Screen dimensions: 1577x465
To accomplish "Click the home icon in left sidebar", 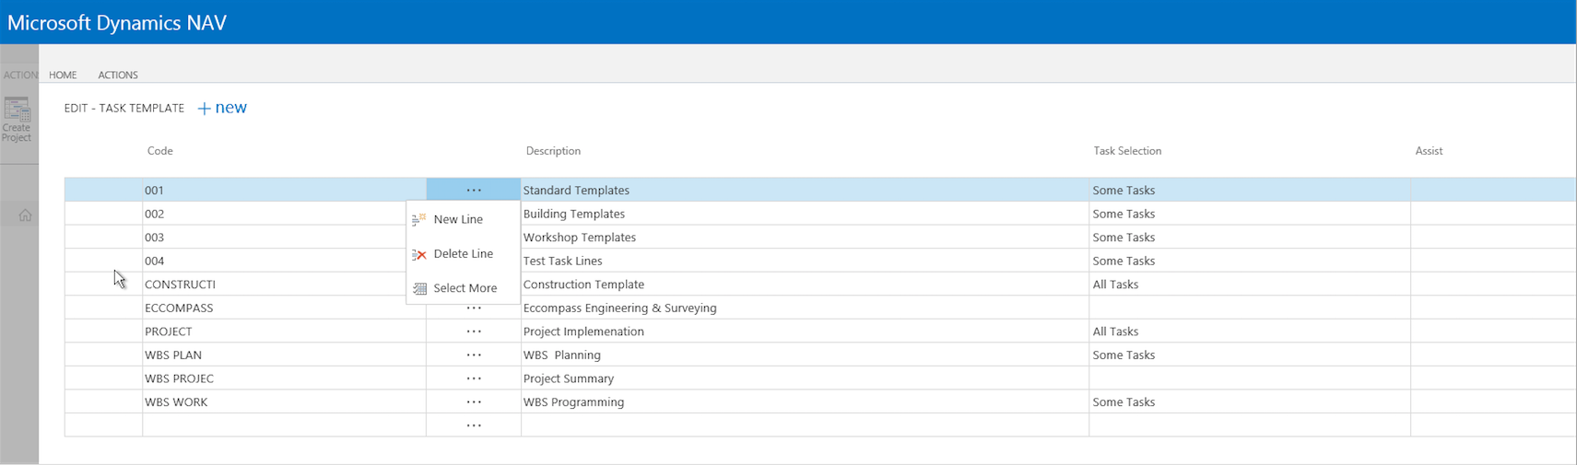I will pyautogui.click(x=25, y=215).
